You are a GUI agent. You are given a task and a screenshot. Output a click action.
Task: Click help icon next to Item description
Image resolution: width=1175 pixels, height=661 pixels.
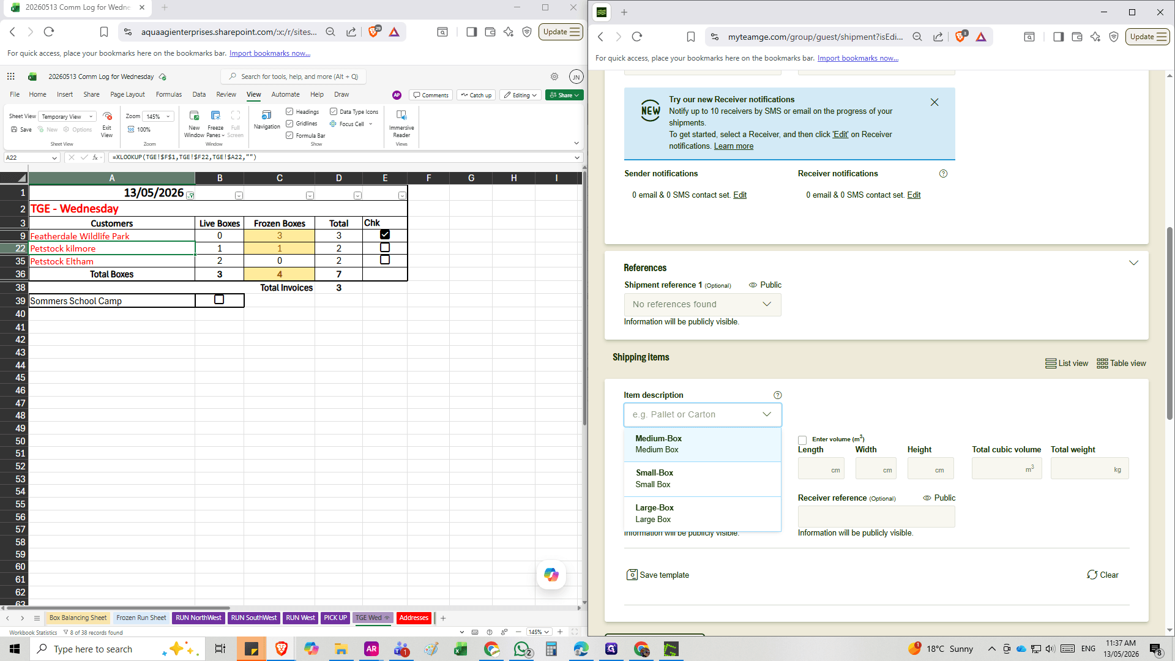[777, 395]
